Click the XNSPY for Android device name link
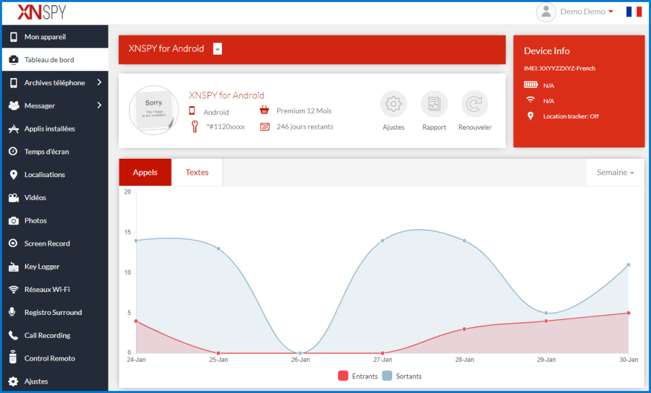 226,95
